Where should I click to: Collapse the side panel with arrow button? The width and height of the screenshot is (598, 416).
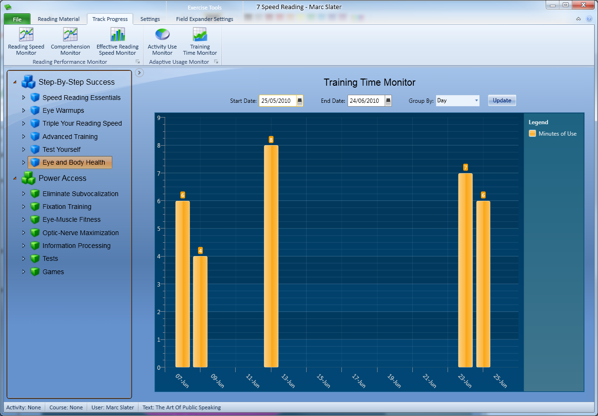pos(140,72)
